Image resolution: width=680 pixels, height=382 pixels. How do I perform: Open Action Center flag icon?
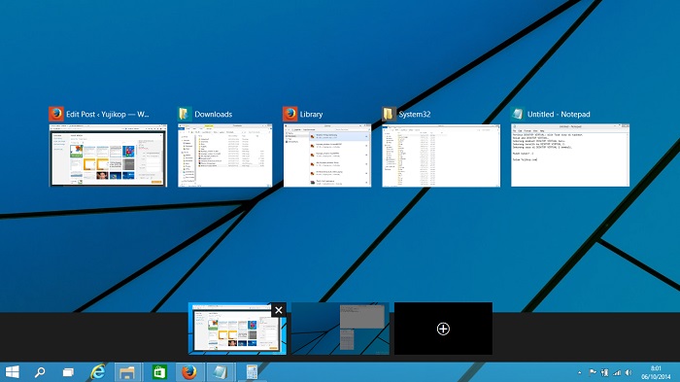[593, 372]
